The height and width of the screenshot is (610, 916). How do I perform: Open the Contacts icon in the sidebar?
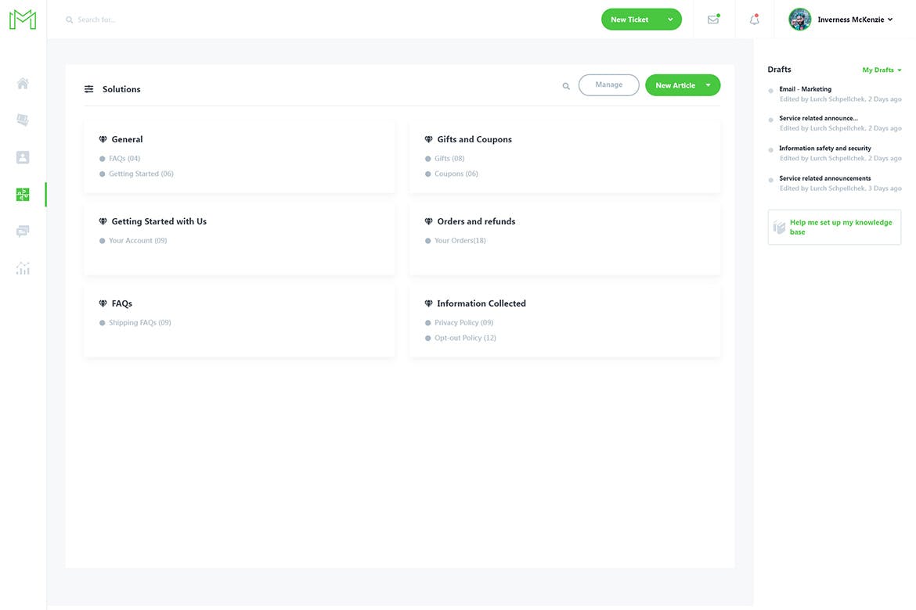tap(23, 157)
